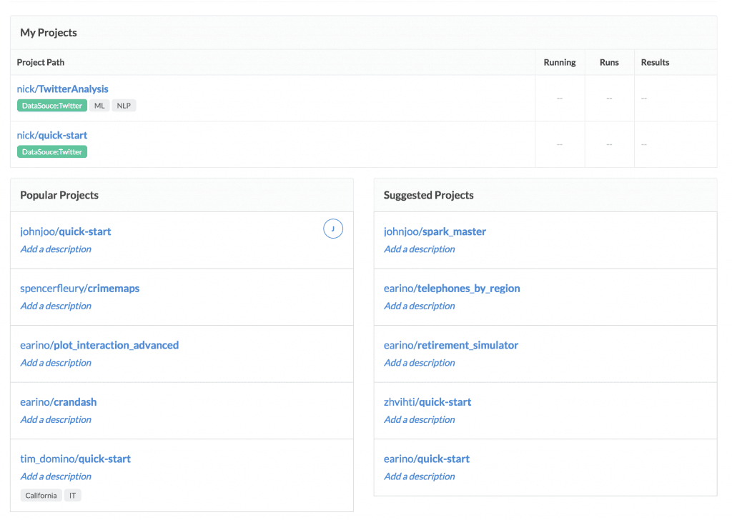Add a description to tim_domino/quick-start
Viewport: 732px width, 520px height.
[56, 476]
